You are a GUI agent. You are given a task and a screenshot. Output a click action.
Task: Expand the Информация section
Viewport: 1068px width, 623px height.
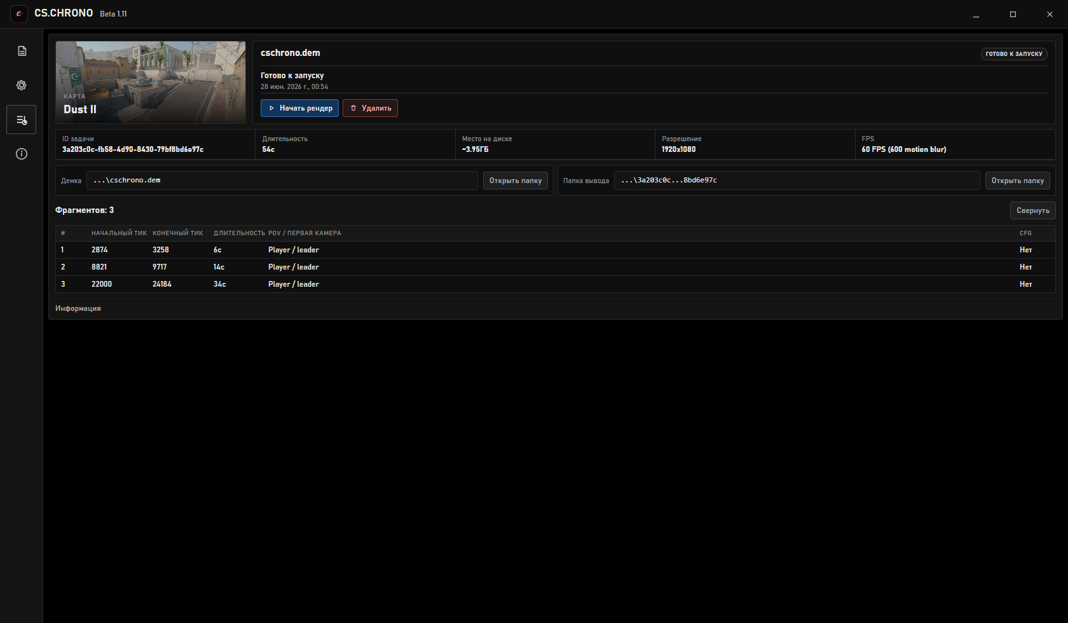tap(78, 308)
